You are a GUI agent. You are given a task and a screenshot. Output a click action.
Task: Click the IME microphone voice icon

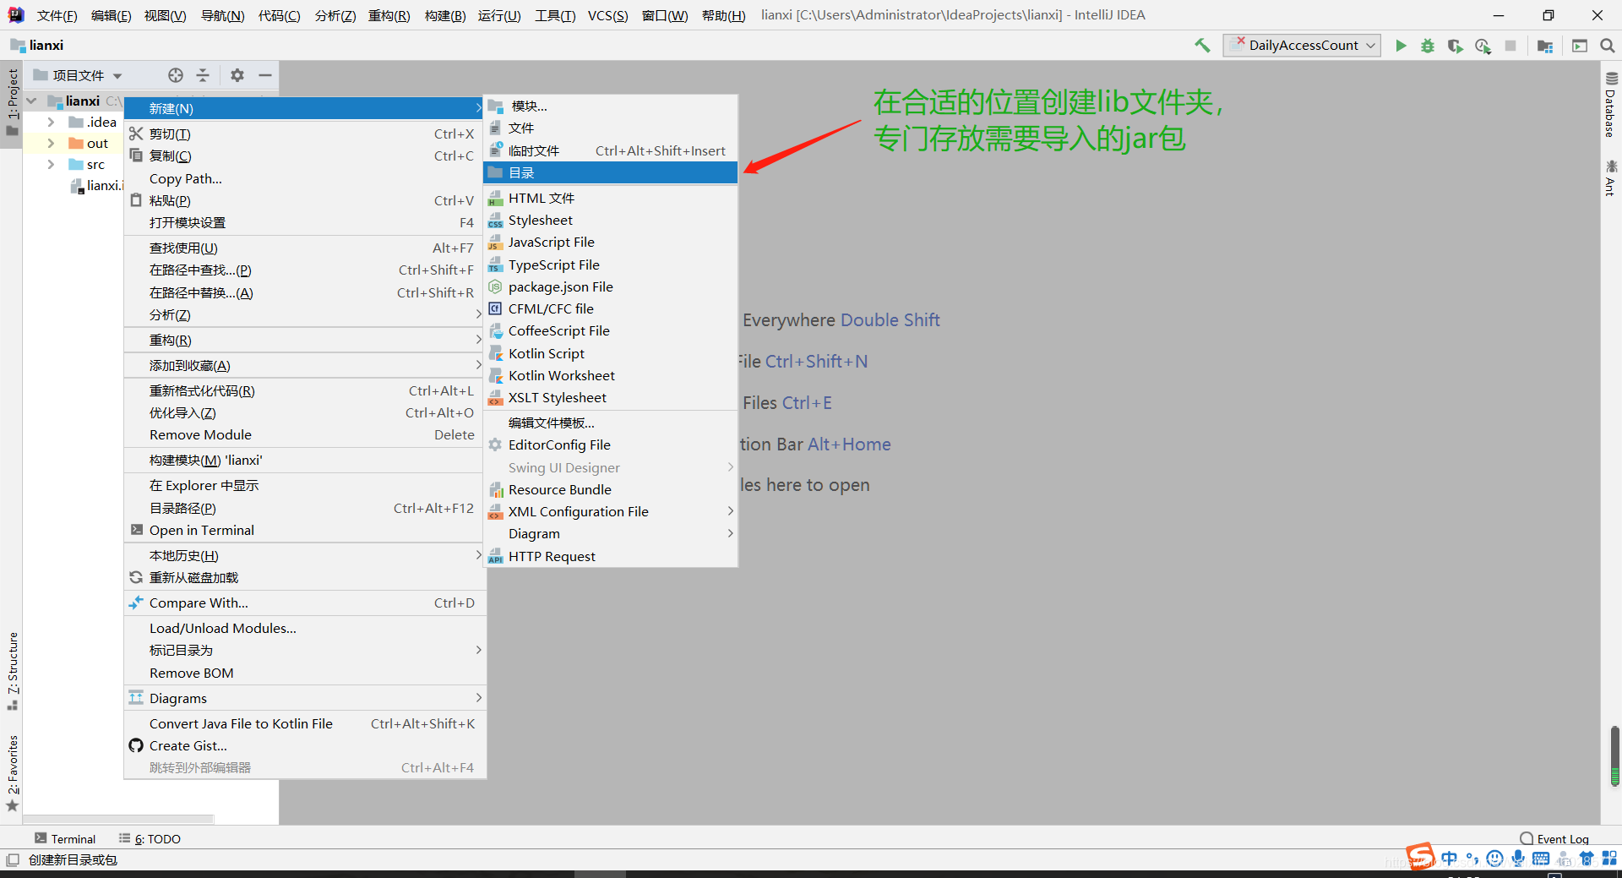pyautogui.click(x=1518, y=859)
